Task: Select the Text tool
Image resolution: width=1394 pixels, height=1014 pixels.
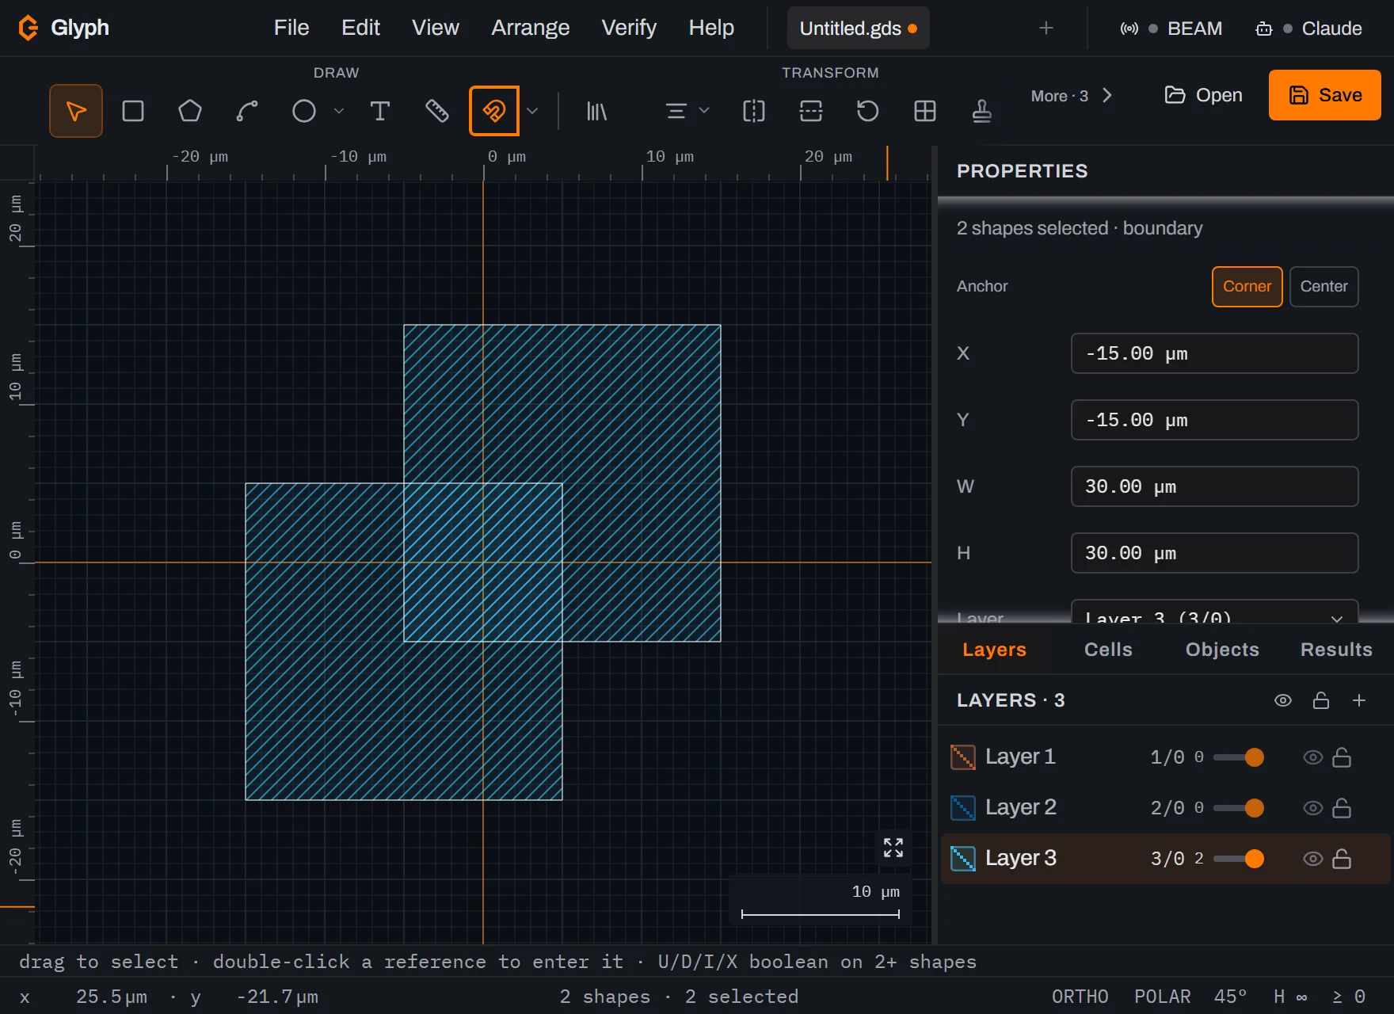Action: pos(380,111)
